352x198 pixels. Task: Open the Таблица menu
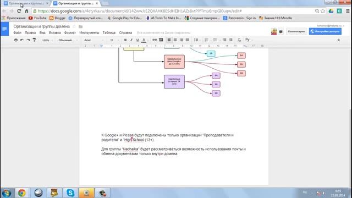(109, 33)
